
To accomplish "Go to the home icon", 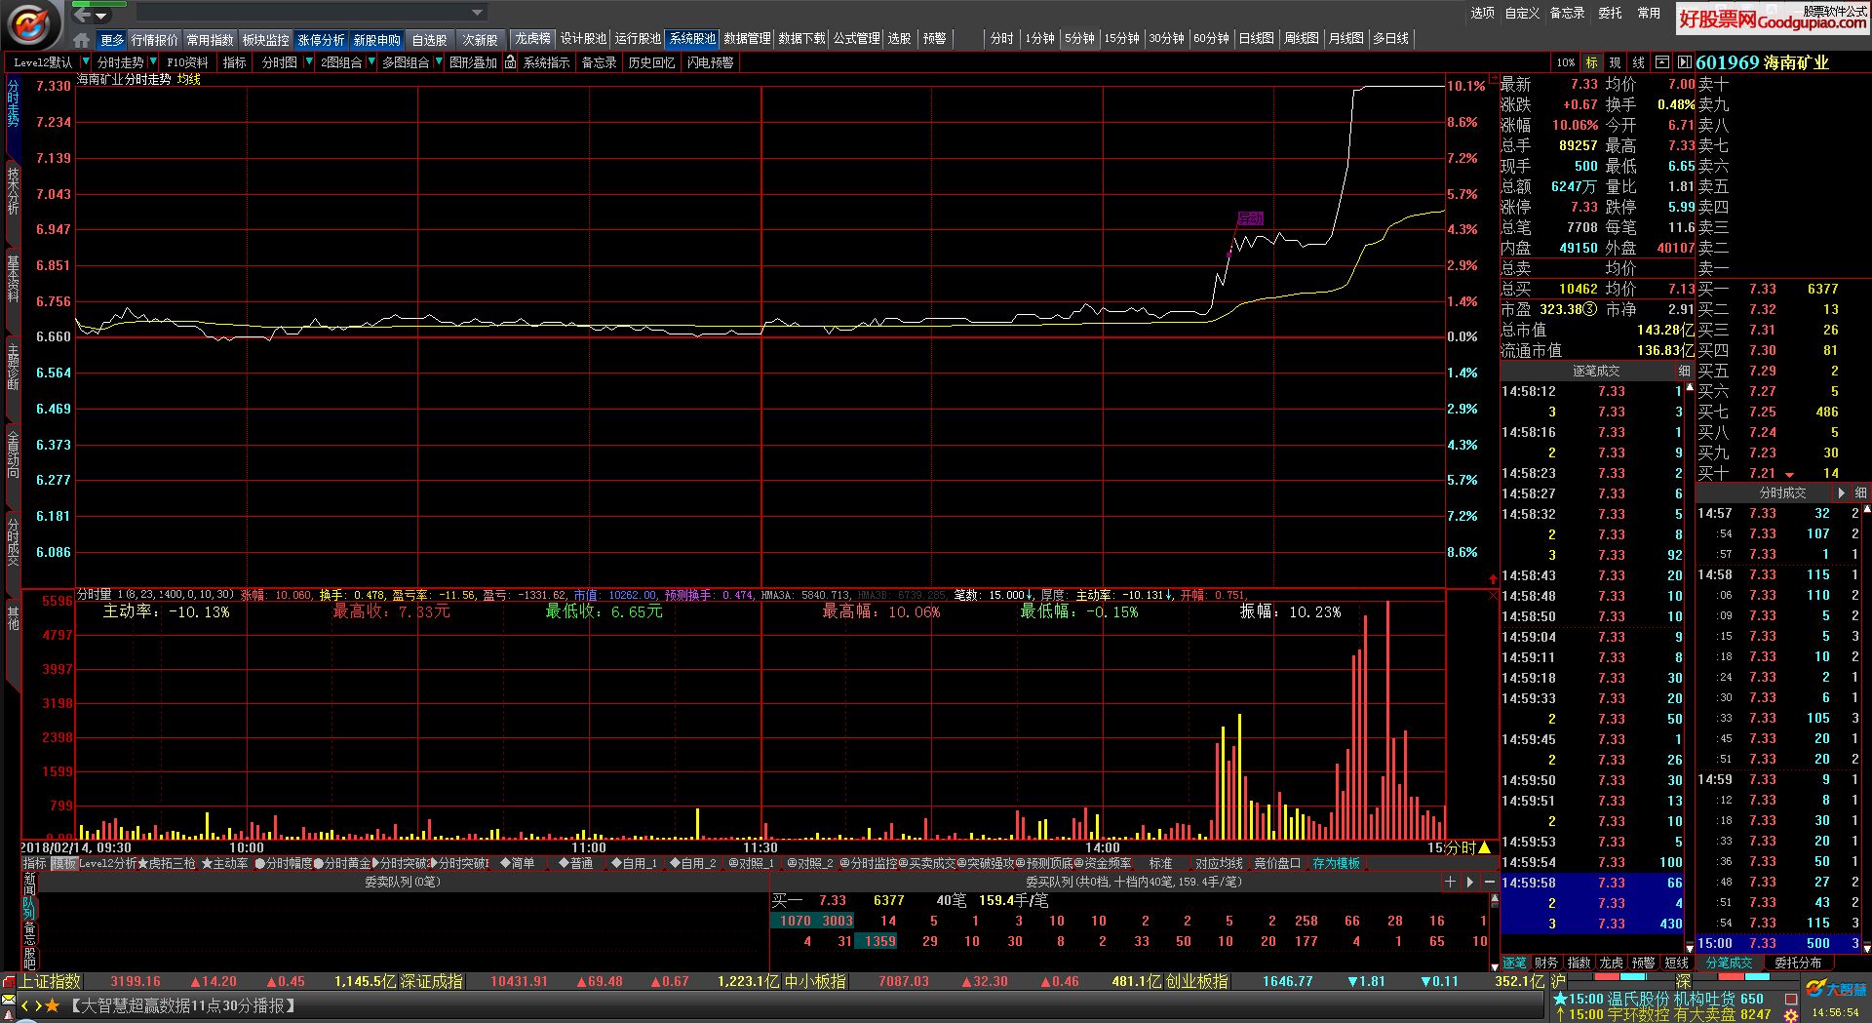I will [x=82, y=40].
